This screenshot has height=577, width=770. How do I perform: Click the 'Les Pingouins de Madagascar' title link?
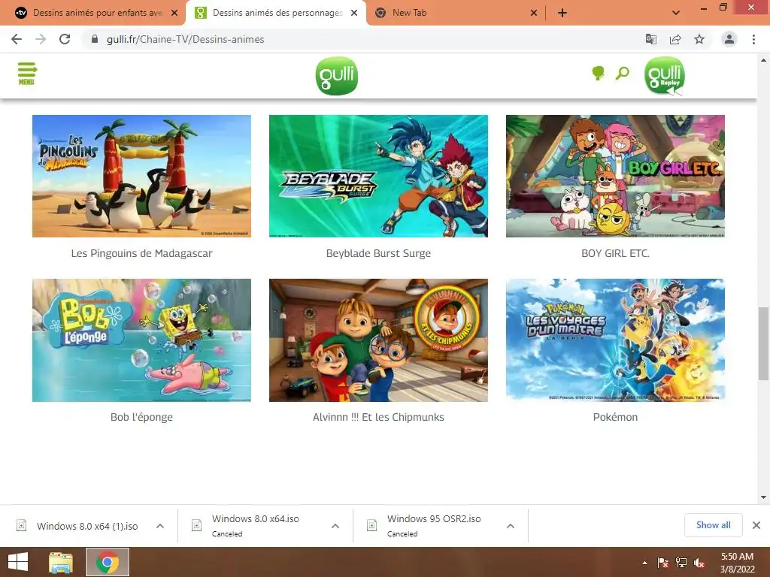pyautogui.click(x=141, y=253)
